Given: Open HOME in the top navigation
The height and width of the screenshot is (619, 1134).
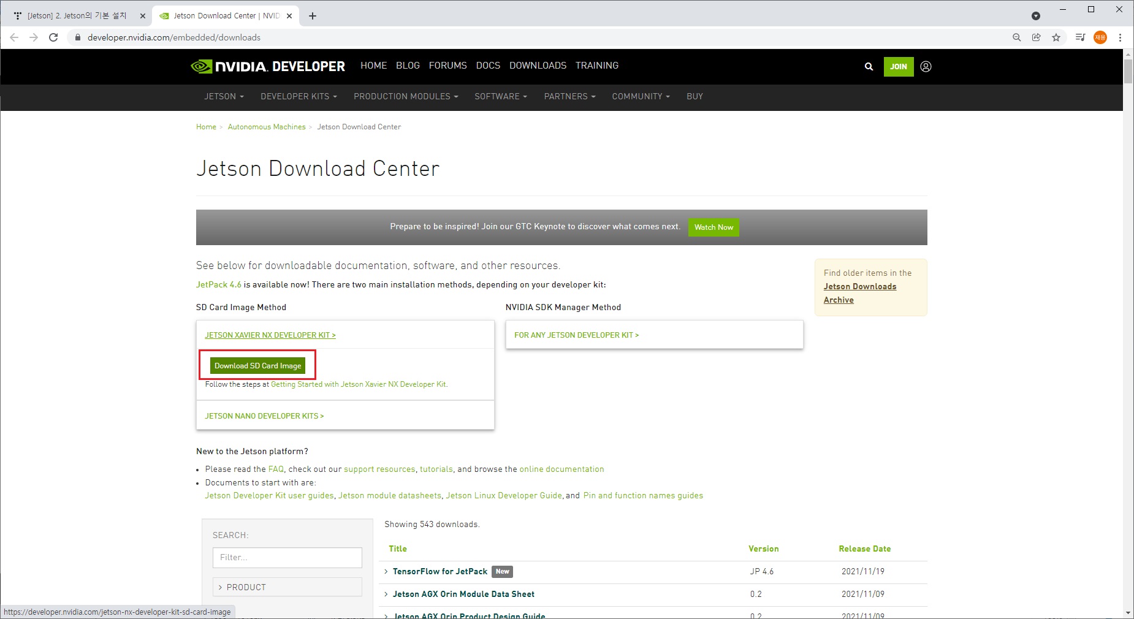Looking at the screenshot, I should (x=374, y=66).
